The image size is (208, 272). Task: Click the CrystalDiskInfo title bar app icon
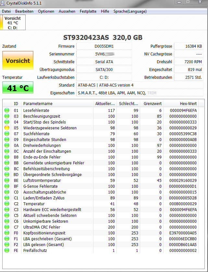4,3
